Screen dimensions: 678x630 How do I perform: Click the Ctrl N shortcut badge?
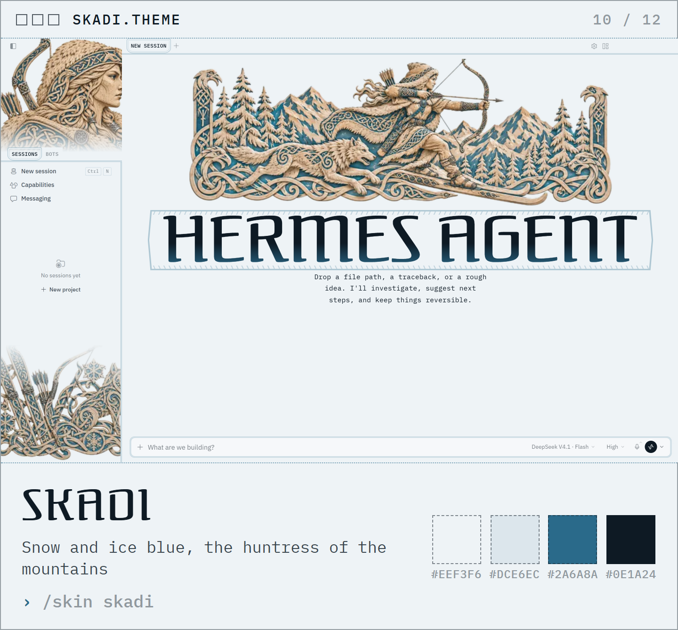(x=98, y=171)
